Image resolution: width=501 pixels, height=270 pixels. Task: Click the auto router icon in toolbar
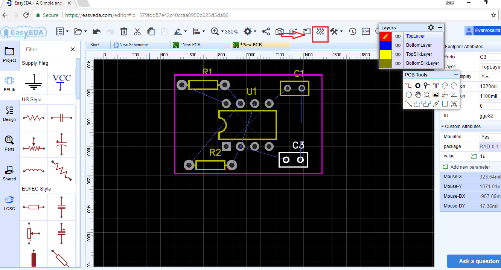320,32
